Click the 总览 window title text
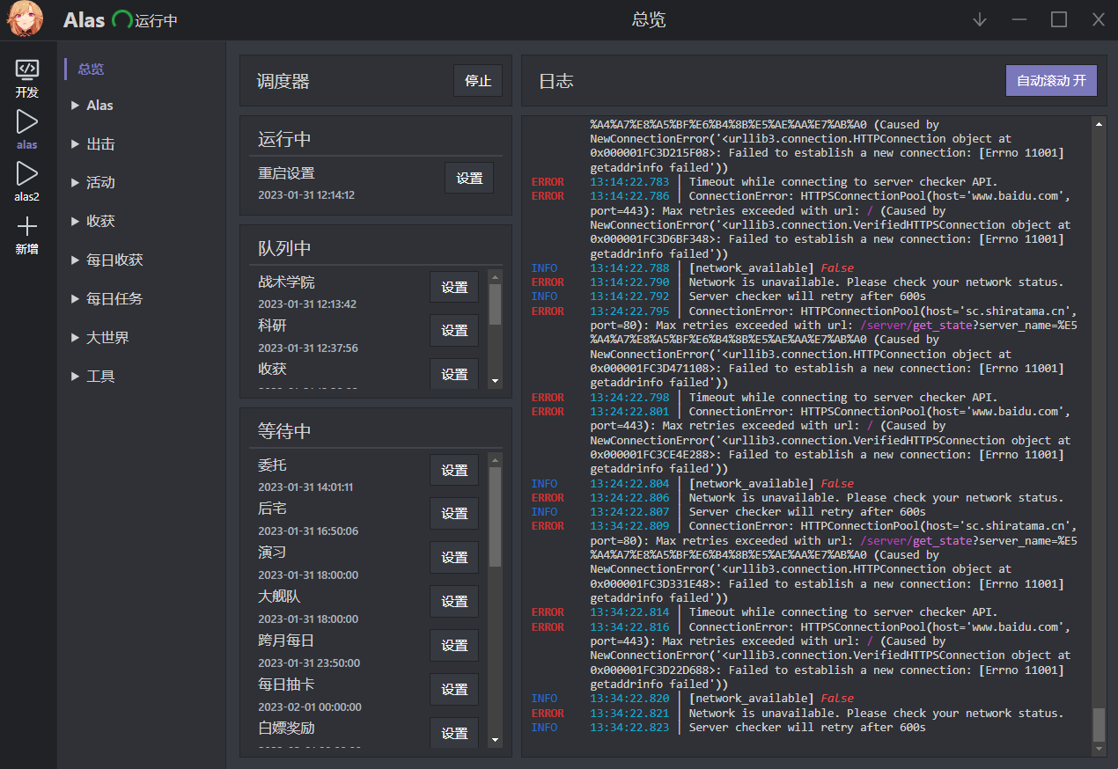The height and width of the screenshot is (769, 1118). 649,19
